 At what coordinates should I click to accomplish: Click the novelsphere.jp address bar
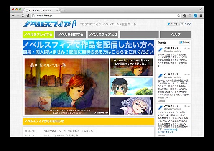(104, 15)
